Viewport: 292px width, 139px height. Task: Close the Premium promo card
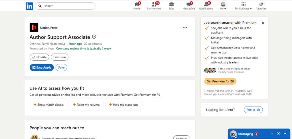263,23
